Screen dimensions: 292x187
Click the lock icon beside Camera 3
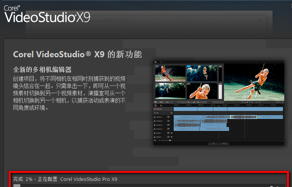click(154, 125)
